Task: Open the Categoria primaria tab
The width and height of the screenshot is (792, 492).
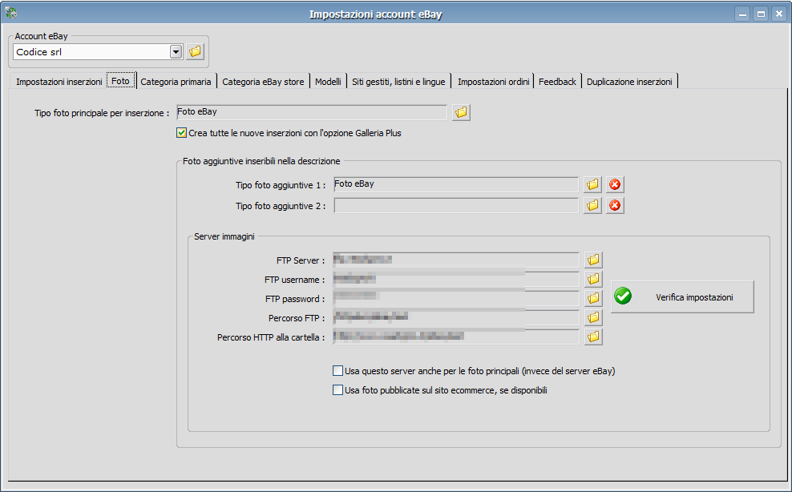Action: tap(176, 81)
